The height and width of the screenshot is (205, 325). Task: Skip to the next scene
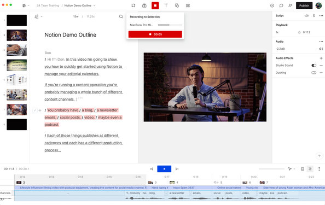tap(177, 169)
